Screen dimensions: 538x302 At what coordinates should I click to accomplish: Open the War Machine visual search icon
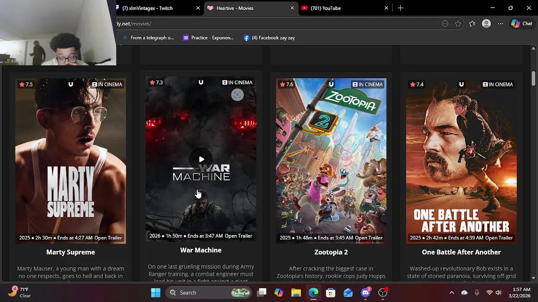coord(237,95)
